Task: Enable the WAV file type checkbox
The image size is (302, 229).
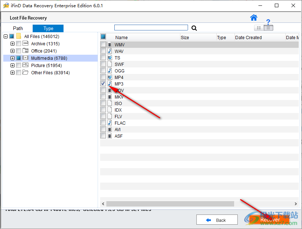Action: (x=103, y=51)
